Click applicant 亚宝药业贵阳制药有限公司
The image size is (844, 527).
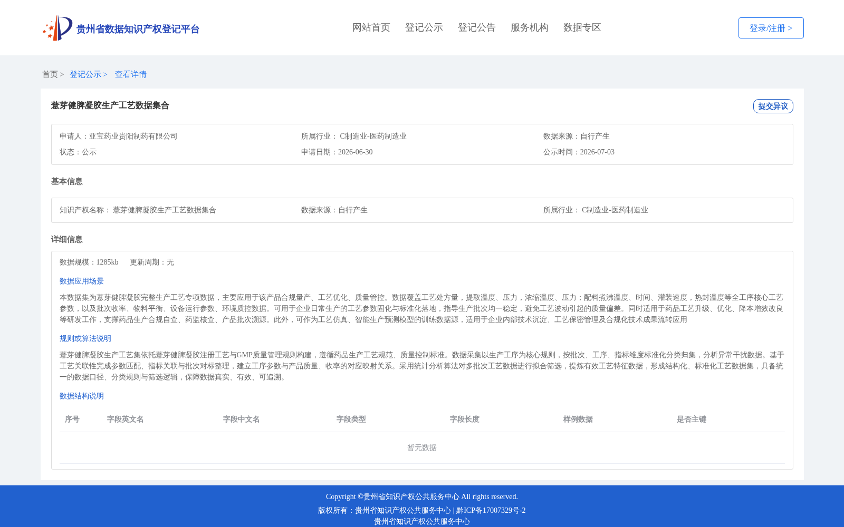coord(133,136)
